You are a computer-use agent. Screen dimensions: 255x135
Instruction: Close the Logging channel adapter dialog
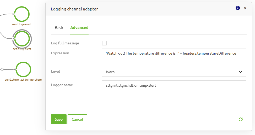pyautogui.click(x=245, y=8)
